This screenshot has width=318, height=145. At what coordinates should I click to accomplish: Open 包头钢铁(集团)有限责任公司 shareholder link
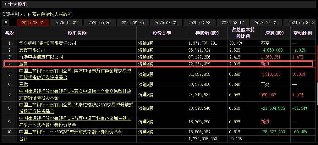point(47,43)
